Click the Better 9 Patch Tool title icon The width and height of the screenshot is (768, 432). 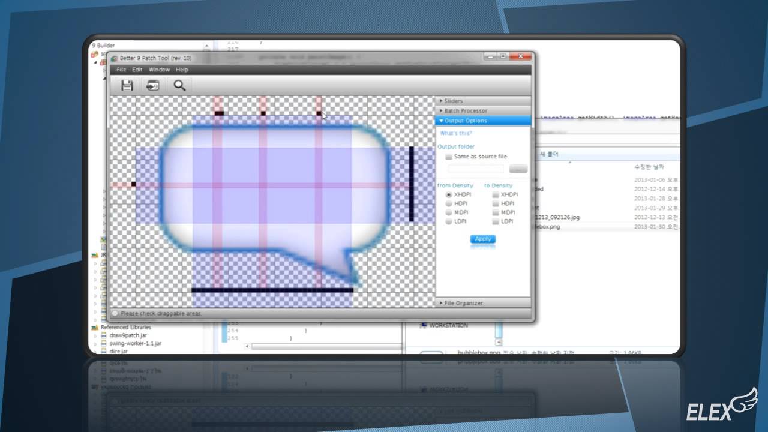[114, 58]
